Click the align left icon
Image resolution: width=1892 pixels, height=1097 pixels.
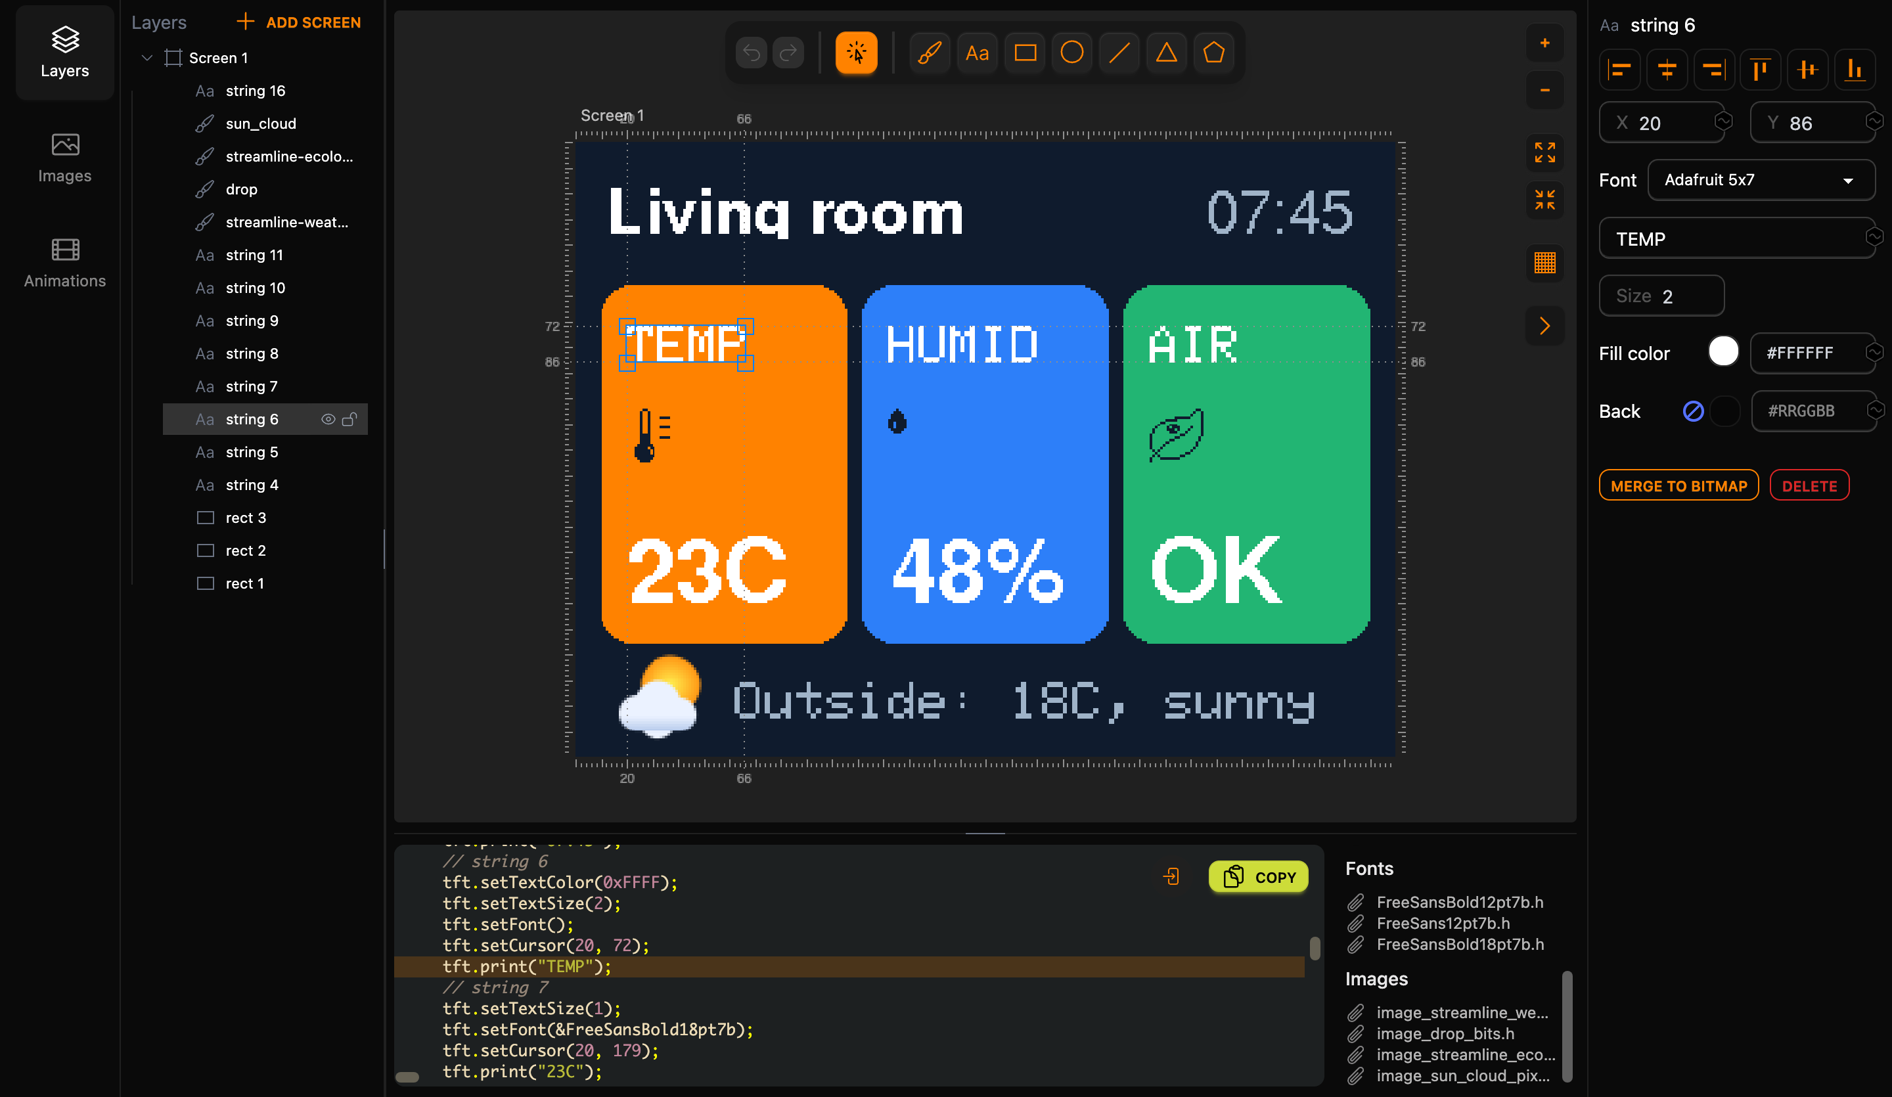tap(1619, 70)
